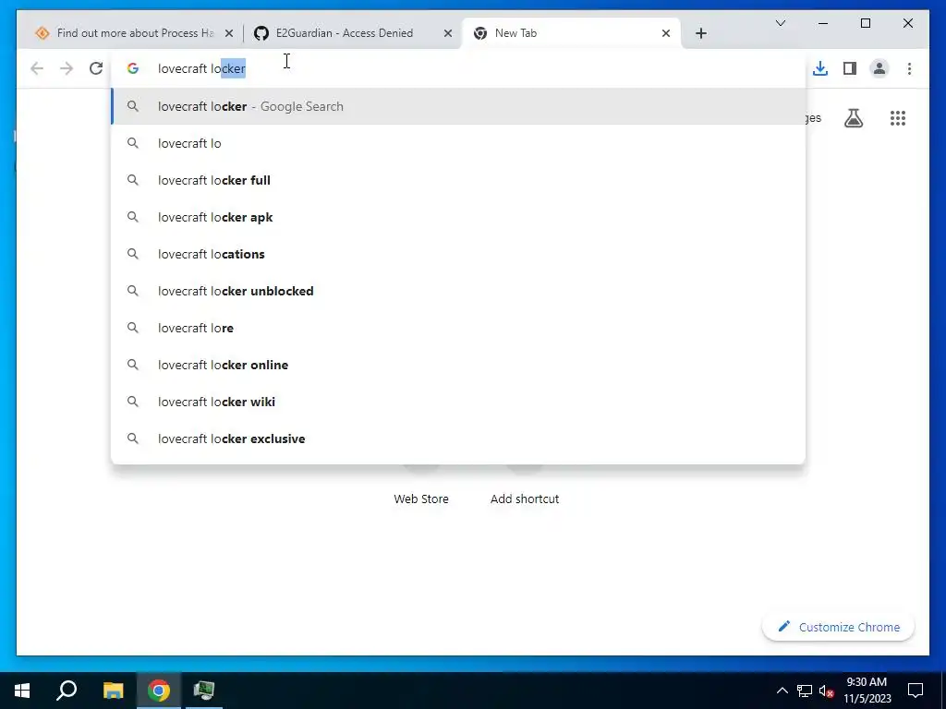
Task: Click the browser back arrow
Action: click(x=37, y=68)
